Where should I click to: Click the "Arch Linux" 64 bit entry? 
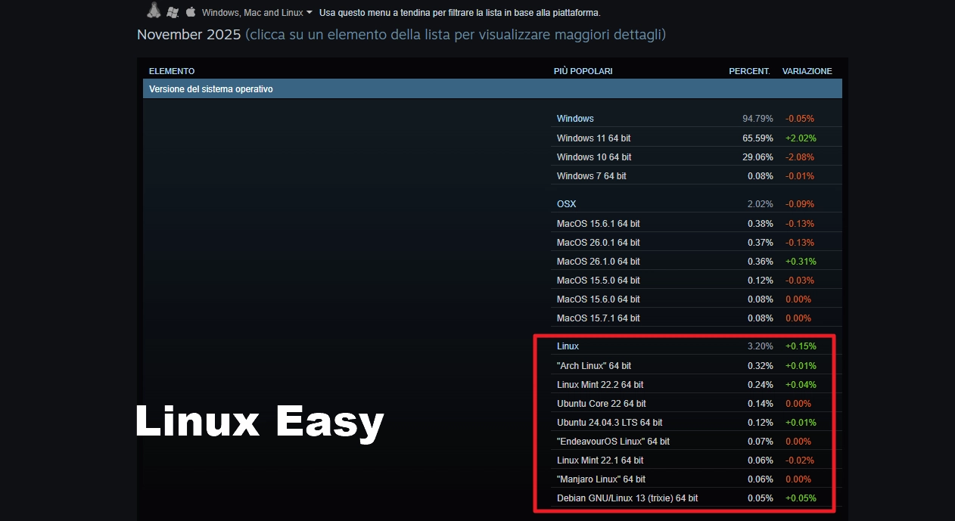pyautogui.click(x=593, y=366)
